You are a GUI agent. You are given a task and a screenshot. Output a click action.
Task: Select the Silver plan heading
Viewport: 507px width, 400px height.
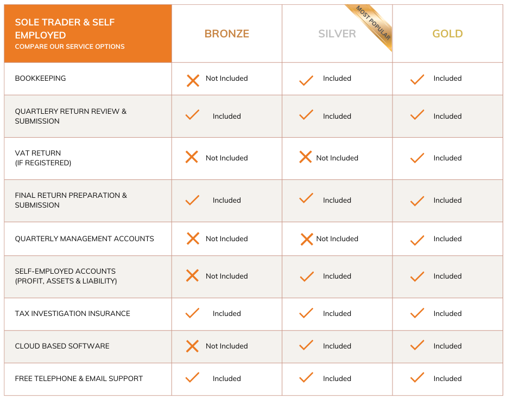coord(337,34)
